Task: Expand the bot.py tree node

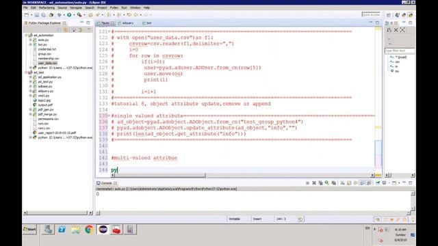Action: click(x=30, y=44)
